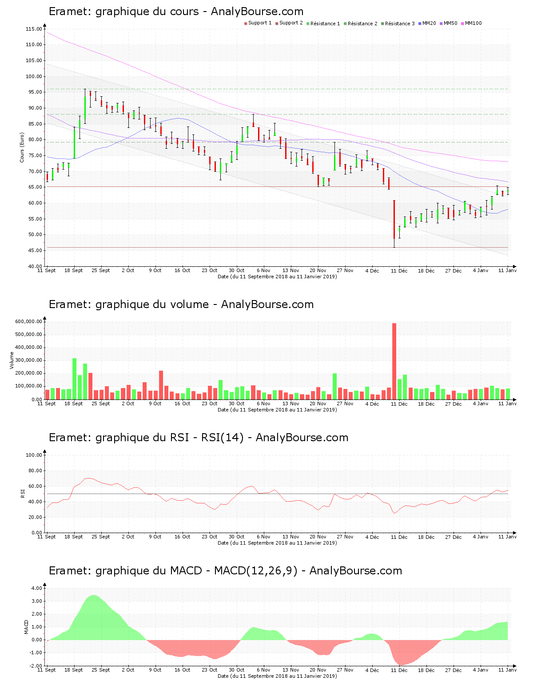This screenshot has width=533, height=688.
Task: Click the volume chart title text
Action: tap(181, 304)
